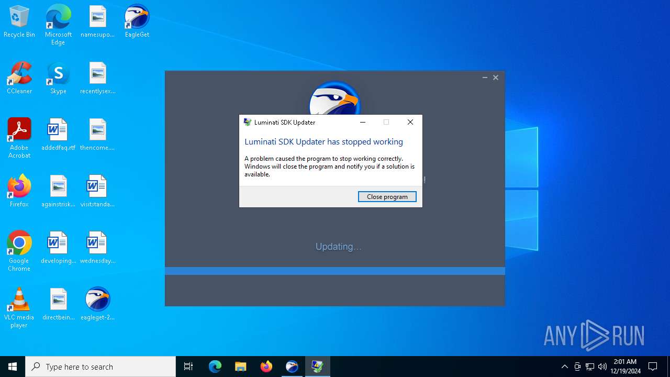Switch to Luminati SDK Updater taskbar button
This screenshot has width=670, height=377.
click(x=317, y=367)
